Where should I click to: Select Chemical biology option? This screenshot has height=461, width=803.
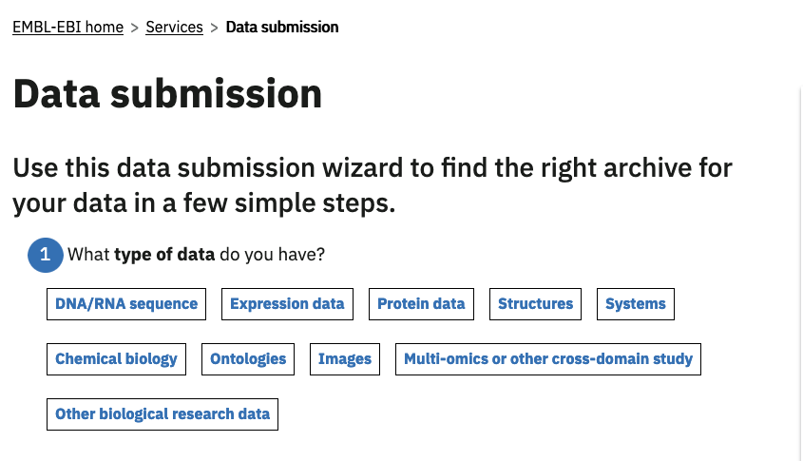(116, 359)
